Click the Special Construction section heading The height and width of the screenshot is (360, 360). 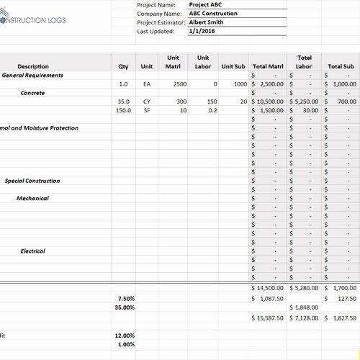pos(32,181)
